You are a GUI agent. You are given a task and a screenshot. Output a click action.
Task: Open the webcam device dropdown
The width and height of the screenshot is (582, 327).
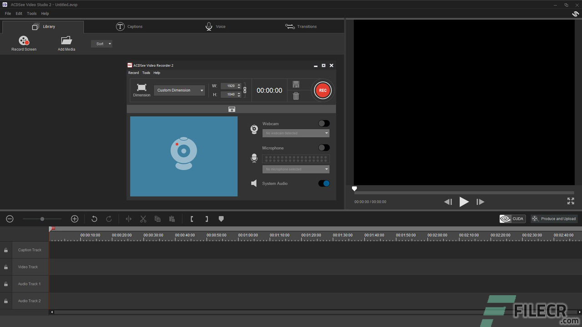tap(296, 133)
